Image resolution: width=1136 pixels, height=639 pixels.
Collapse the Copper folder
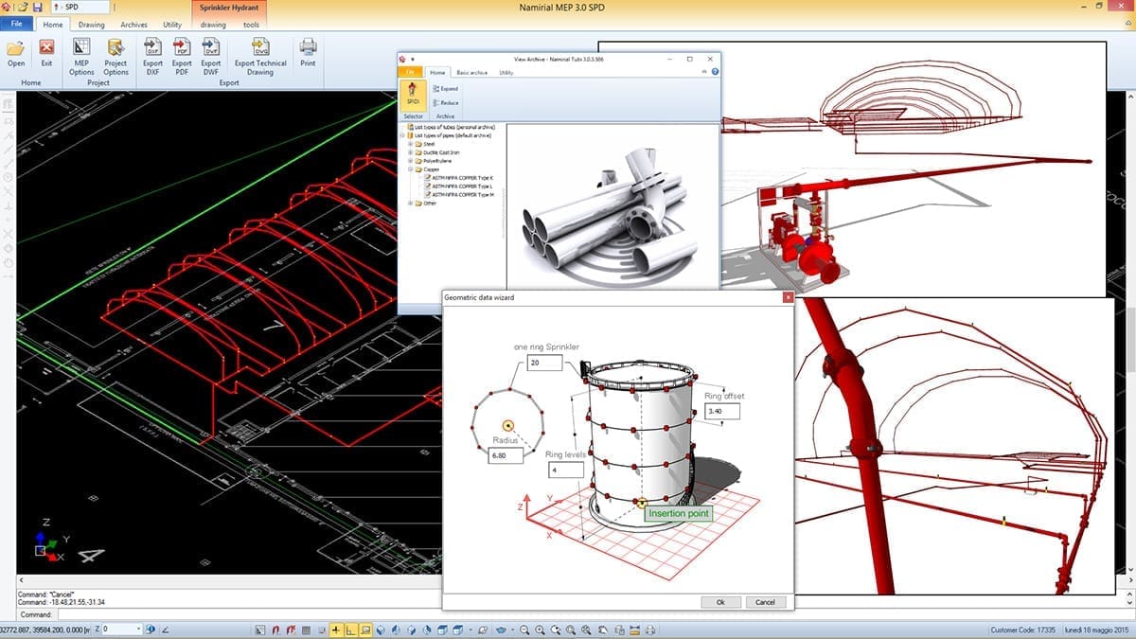point(411,169)
